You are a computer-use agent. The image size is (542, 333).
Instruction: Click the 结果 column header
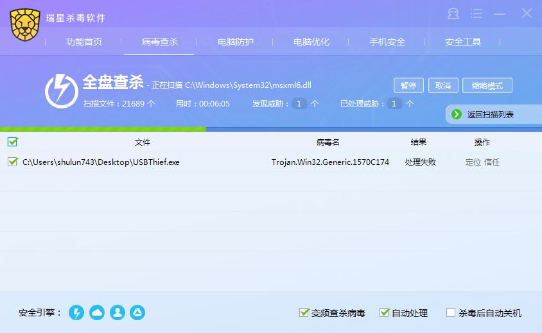(x=419, y=142)
